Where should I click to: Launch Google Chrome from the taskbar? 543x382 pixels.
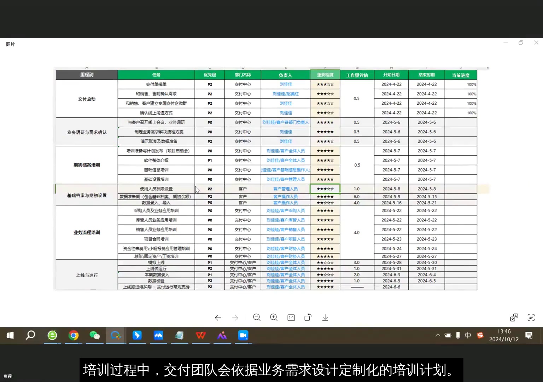tap(73, 335)
